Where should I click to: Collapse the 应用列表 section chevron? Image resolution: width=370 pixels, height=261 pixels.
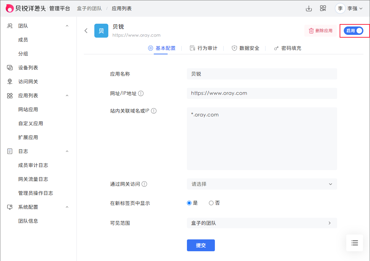pyautogui.click(x=67, y=95)
